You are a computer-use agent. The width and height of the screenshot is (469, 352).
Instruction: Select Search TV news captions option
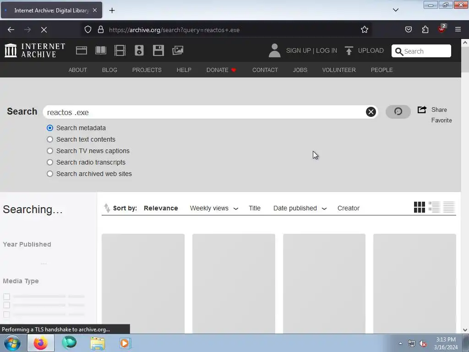(50, 150)
